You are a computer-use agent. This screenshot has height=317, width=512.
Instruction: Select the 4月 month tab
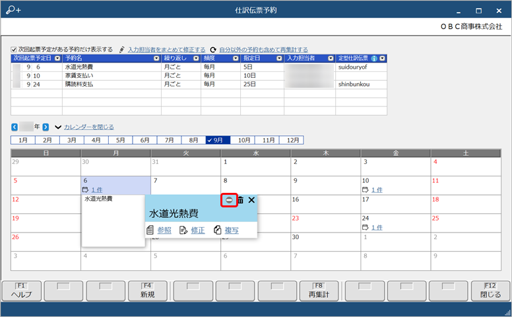pyautogui.click(x=96, y=140)
